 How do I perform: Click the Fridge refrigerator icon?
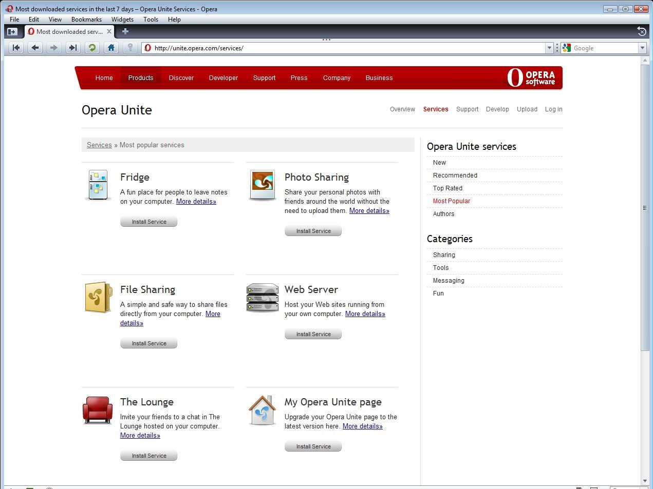(x=98, y=185)
